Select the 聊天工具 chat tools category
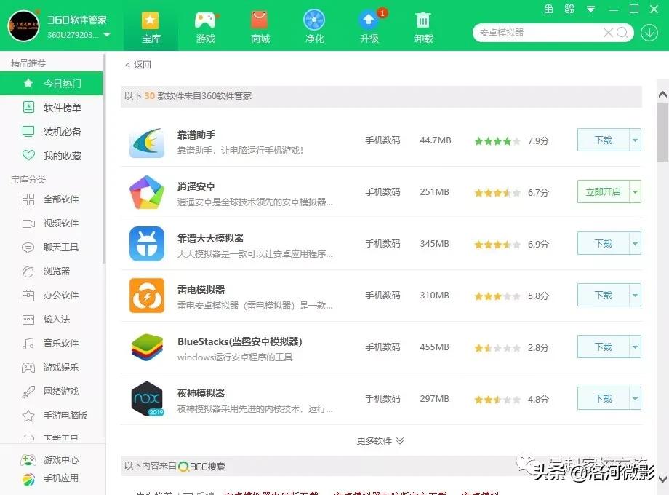Image resolution: width=669 pixels, height=495 pixels. (x=55, y=247)
